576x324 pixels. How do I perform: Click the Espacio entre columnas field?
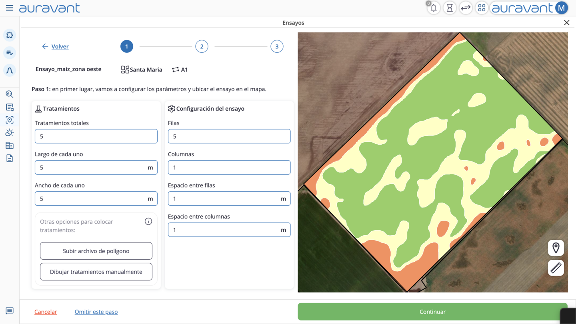tap(229, 230)
